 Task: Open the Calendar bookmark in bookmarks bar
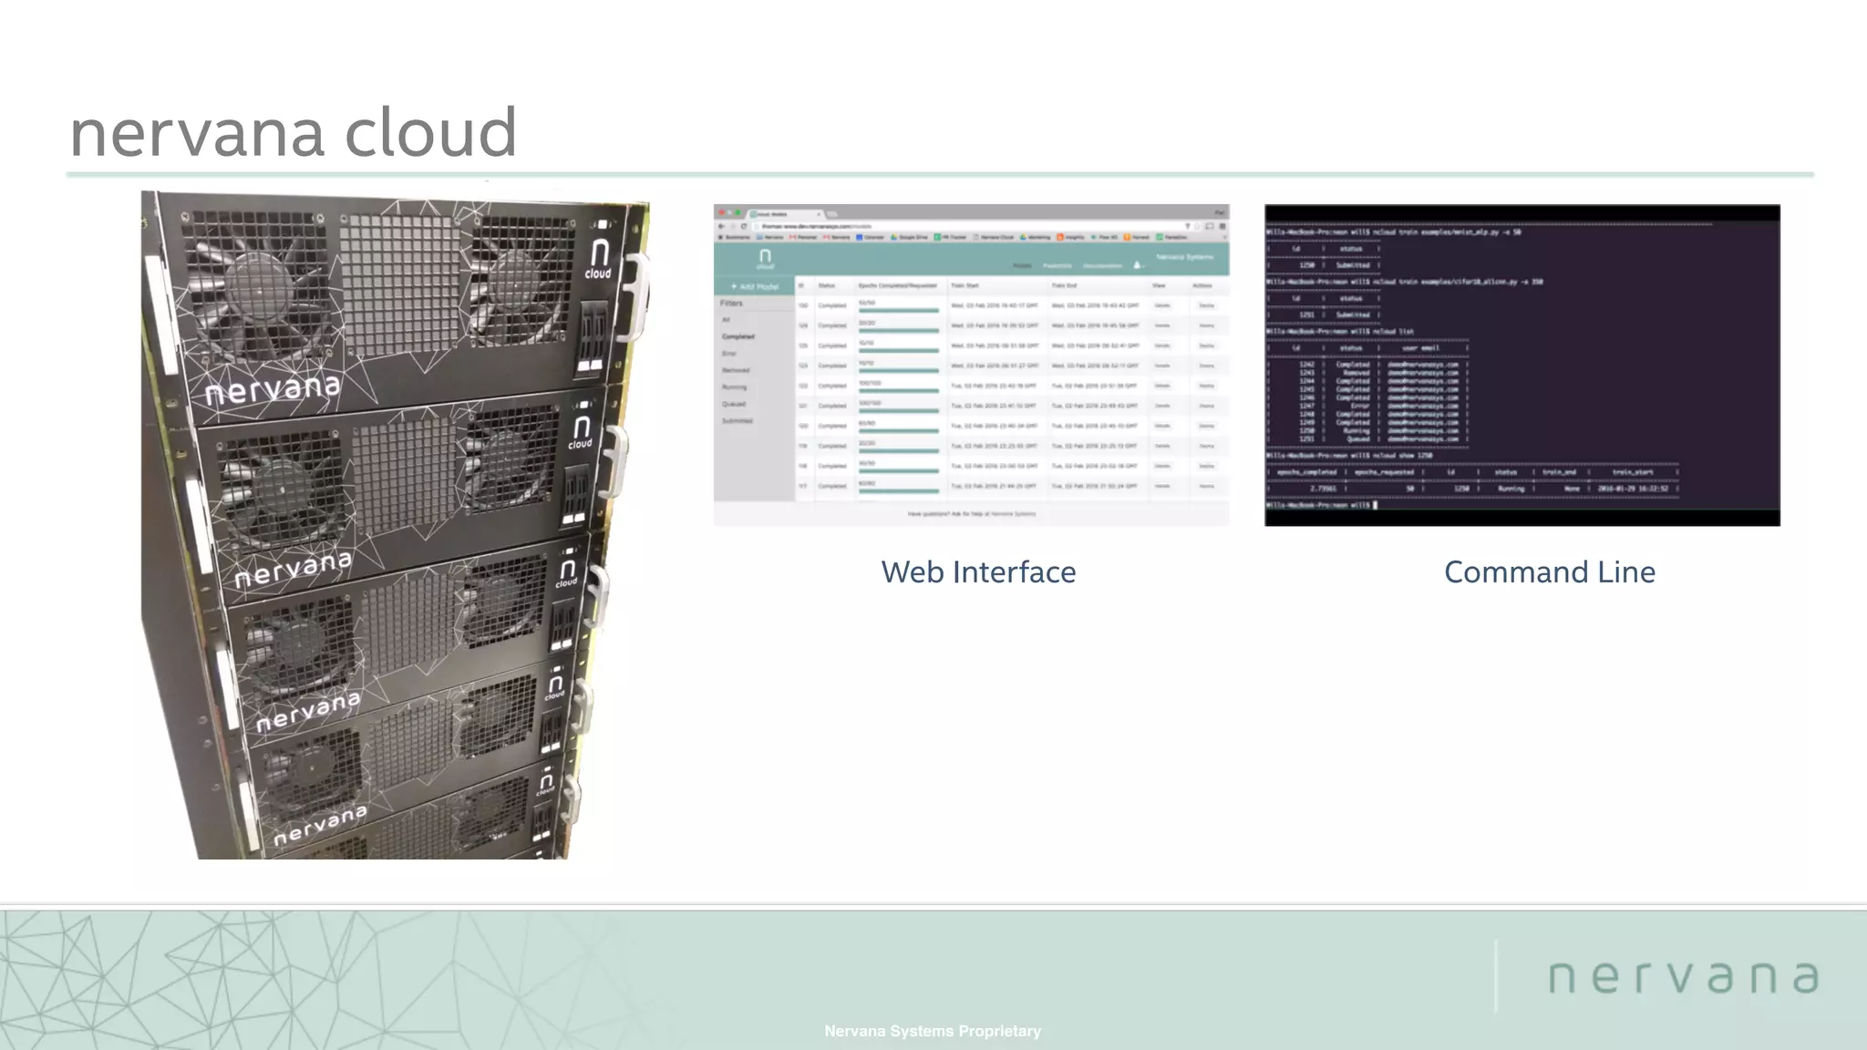click(x=871, y=237)
